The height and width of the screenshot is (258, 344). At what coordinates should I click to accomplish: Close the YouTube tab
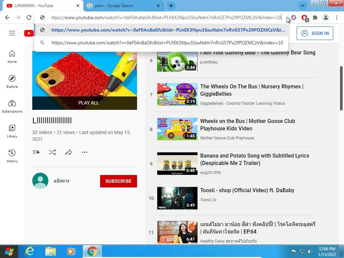pos(78,6)
